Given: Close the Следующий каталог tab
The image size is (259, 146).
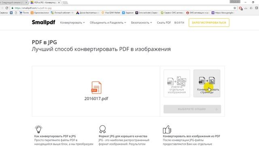Looking at the screenshot, I should pyautogui.click(x=26, y=2).
